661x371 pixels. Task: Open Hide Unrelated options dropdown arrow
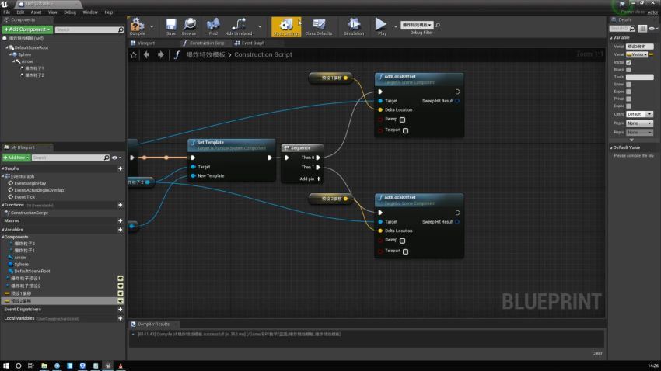pos(260,27)
